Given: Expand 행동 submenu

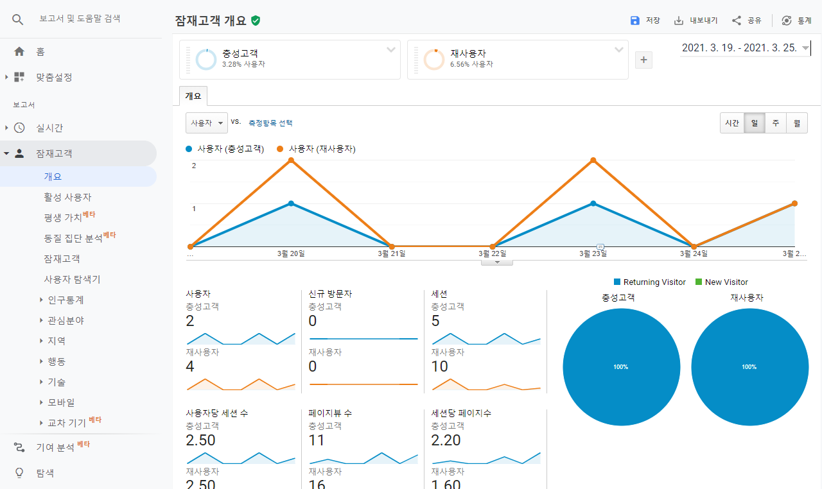Looking at the screenshot, I should coord(41,361).
